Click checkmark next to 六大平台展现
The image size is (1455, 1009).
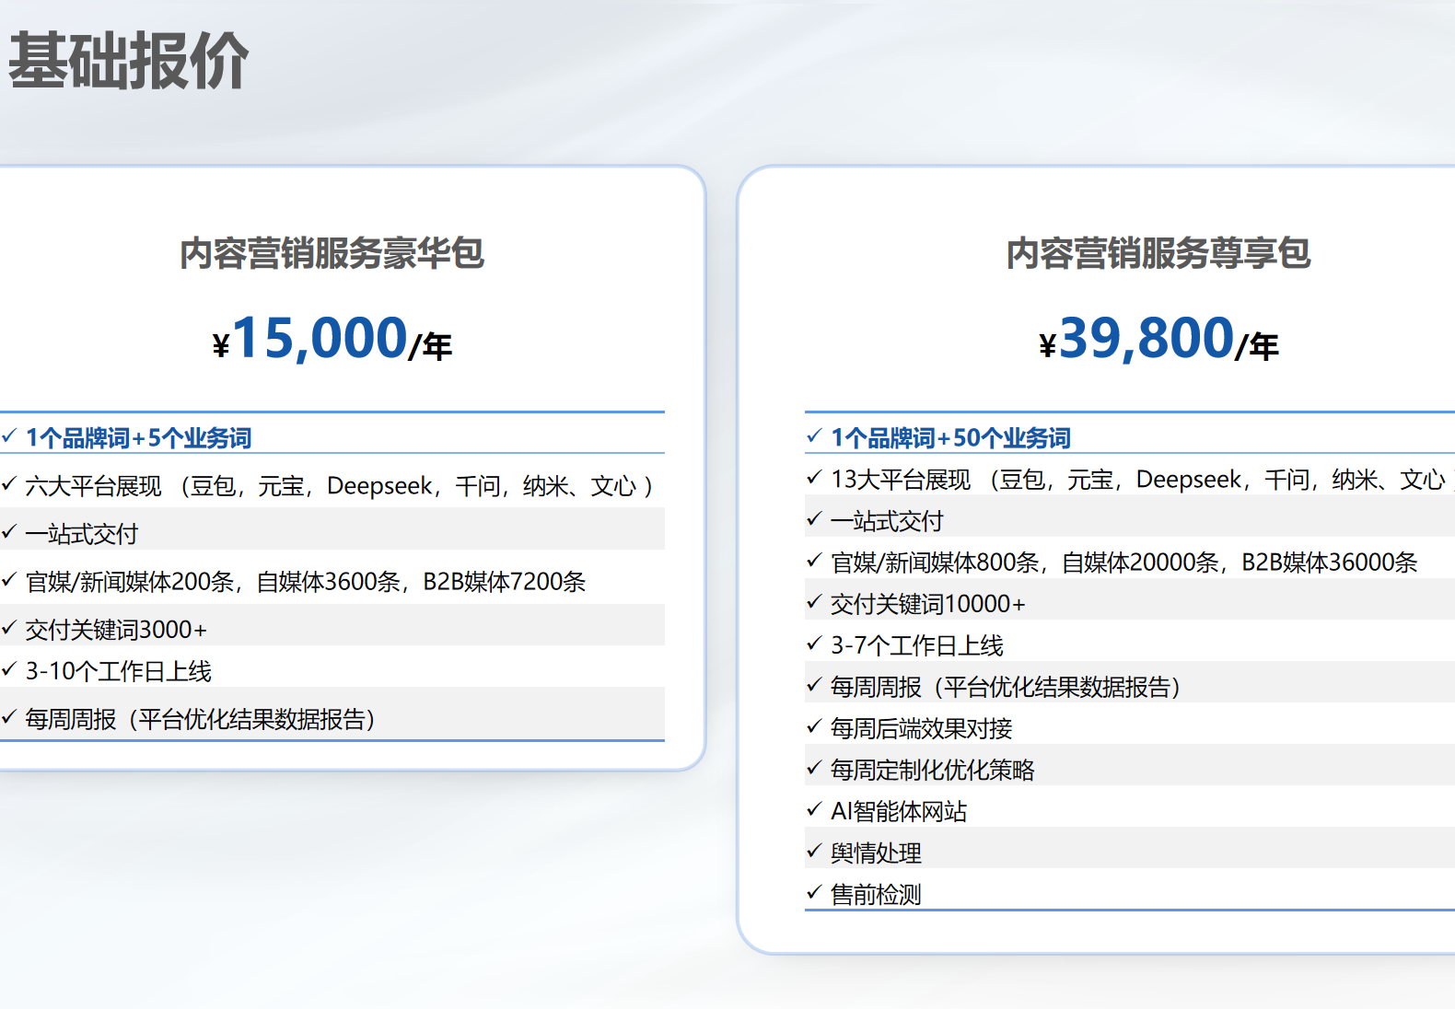click(9, 482)
